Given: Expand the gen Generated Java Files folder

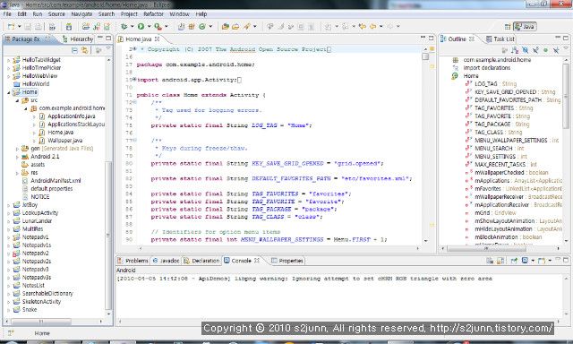Looking at the screenshot, I should (17, 149).
